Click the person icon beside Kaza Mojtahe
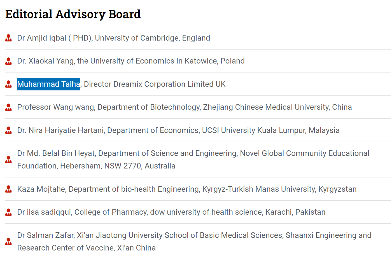Screen dimensions: 392x260 [9, 189]
